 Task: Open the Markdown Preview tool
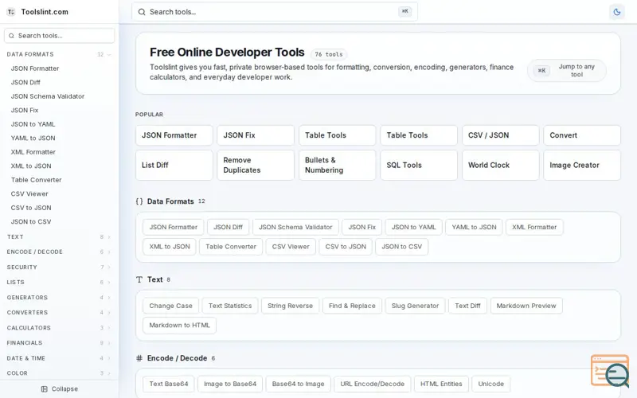coord(526,306)
